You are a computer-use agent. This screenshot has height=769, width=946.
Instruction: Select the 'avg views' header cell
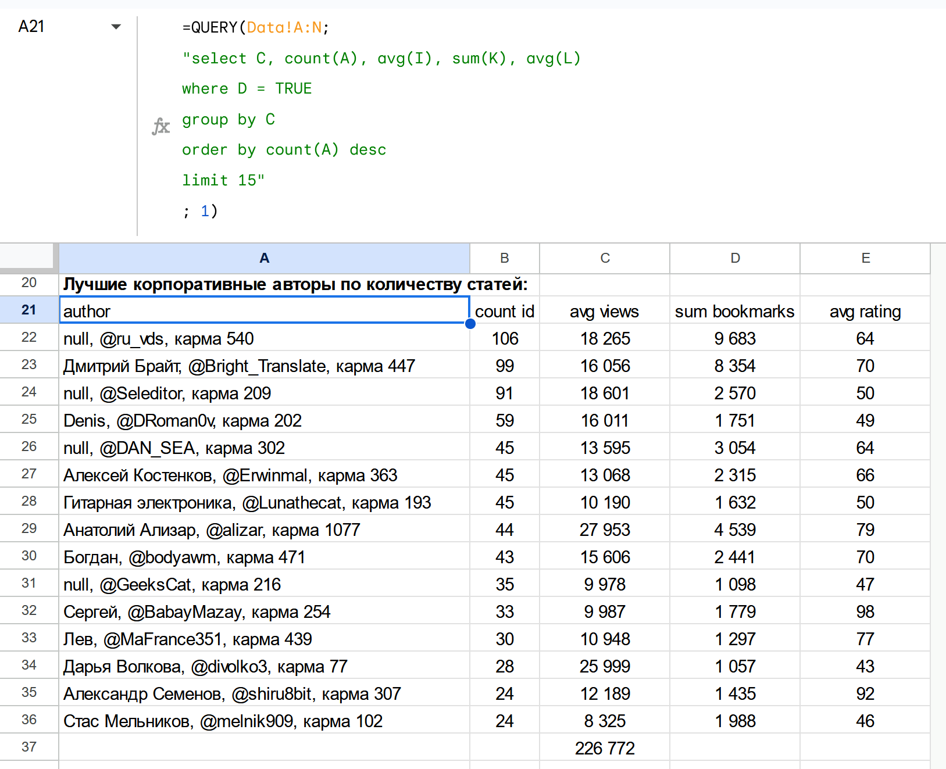point(605,312)
